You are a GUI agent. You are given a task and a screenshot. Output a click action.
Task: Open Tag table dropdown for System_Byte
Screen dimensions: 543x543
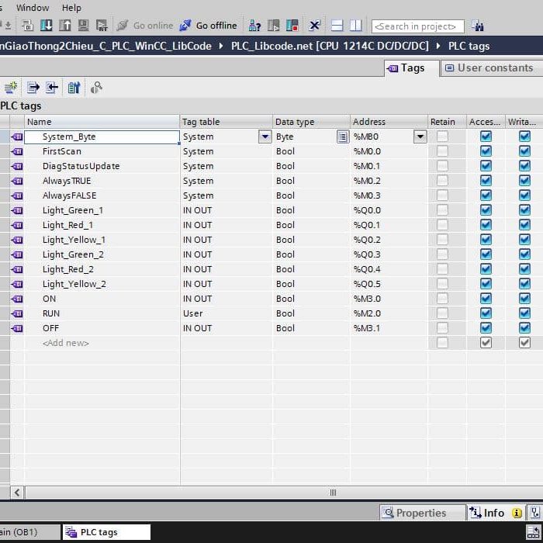(x=265, y=137)
